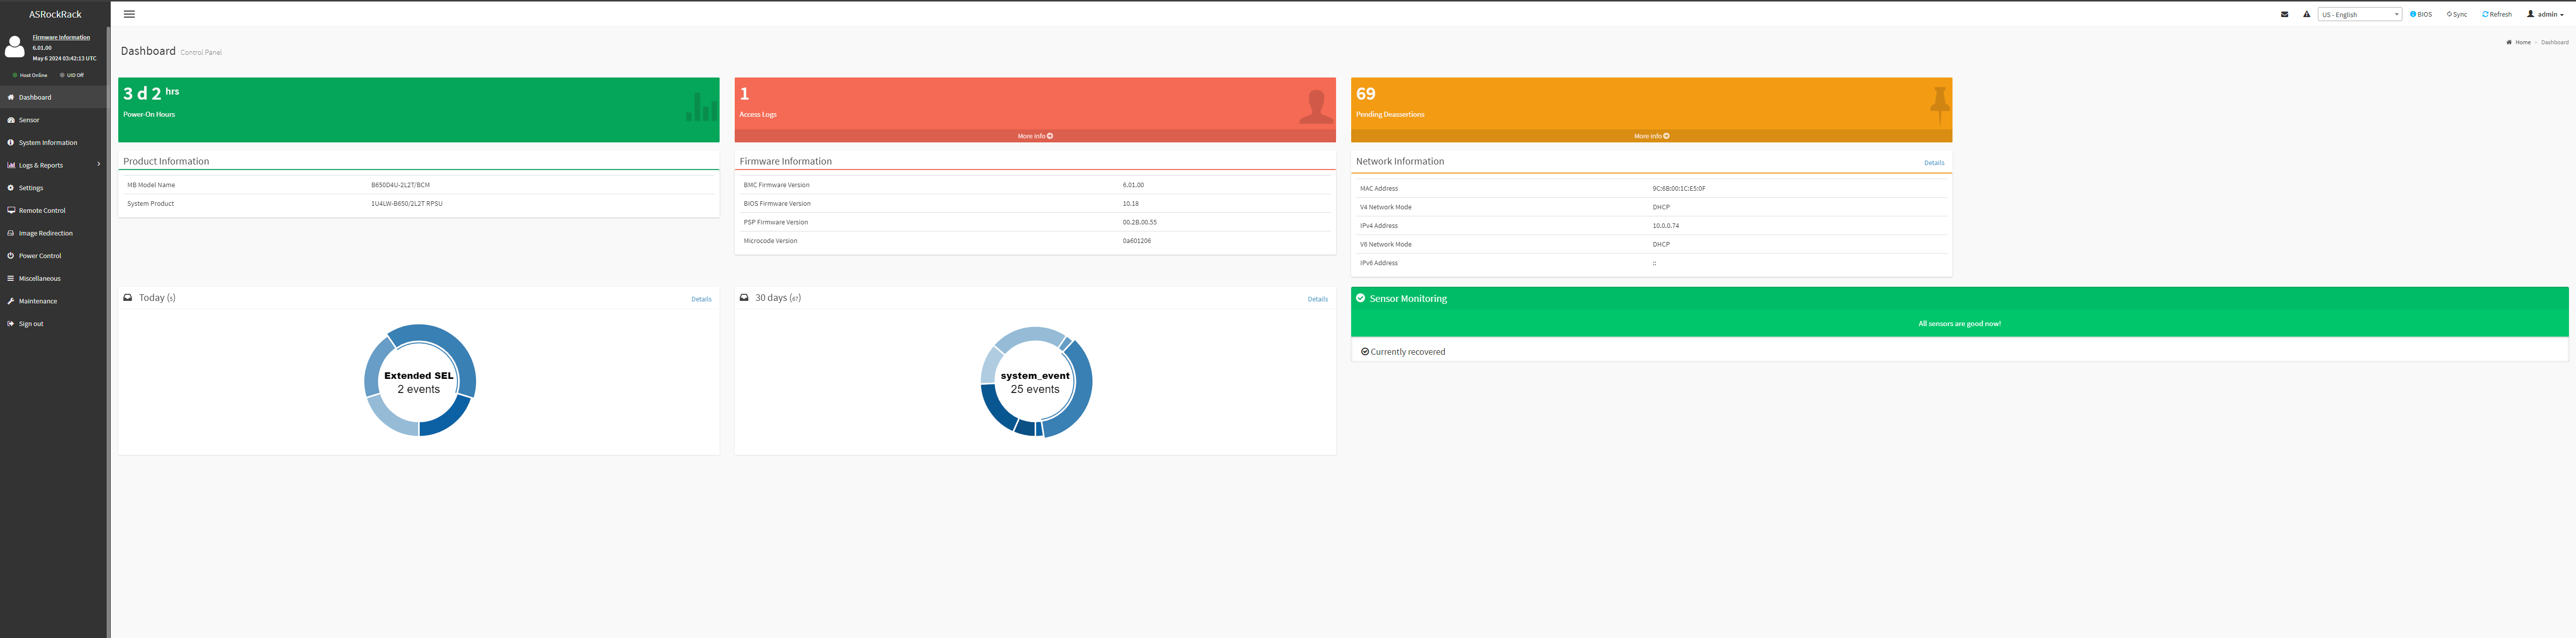Expand the Logs & Reports chevron
This screenshot has height=638, width=2576.
(98, 164)
